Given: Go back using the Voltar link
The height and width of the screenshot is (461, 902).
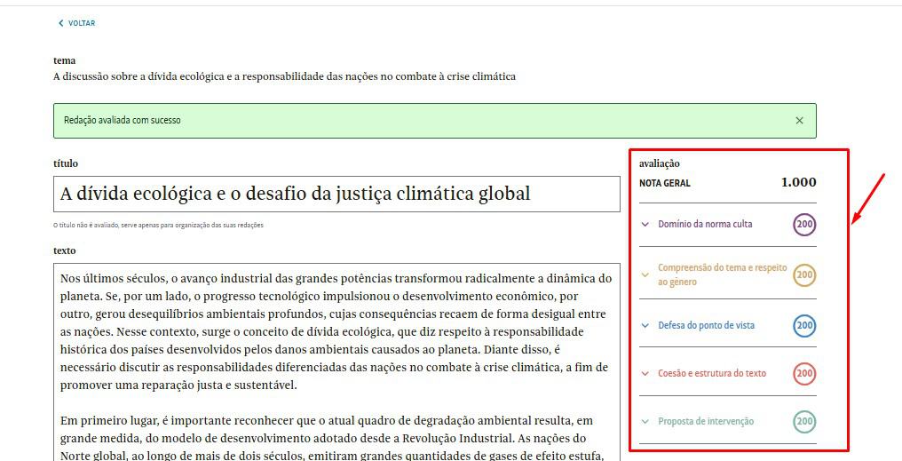Looking at the screenshot, I should [82, 23].
